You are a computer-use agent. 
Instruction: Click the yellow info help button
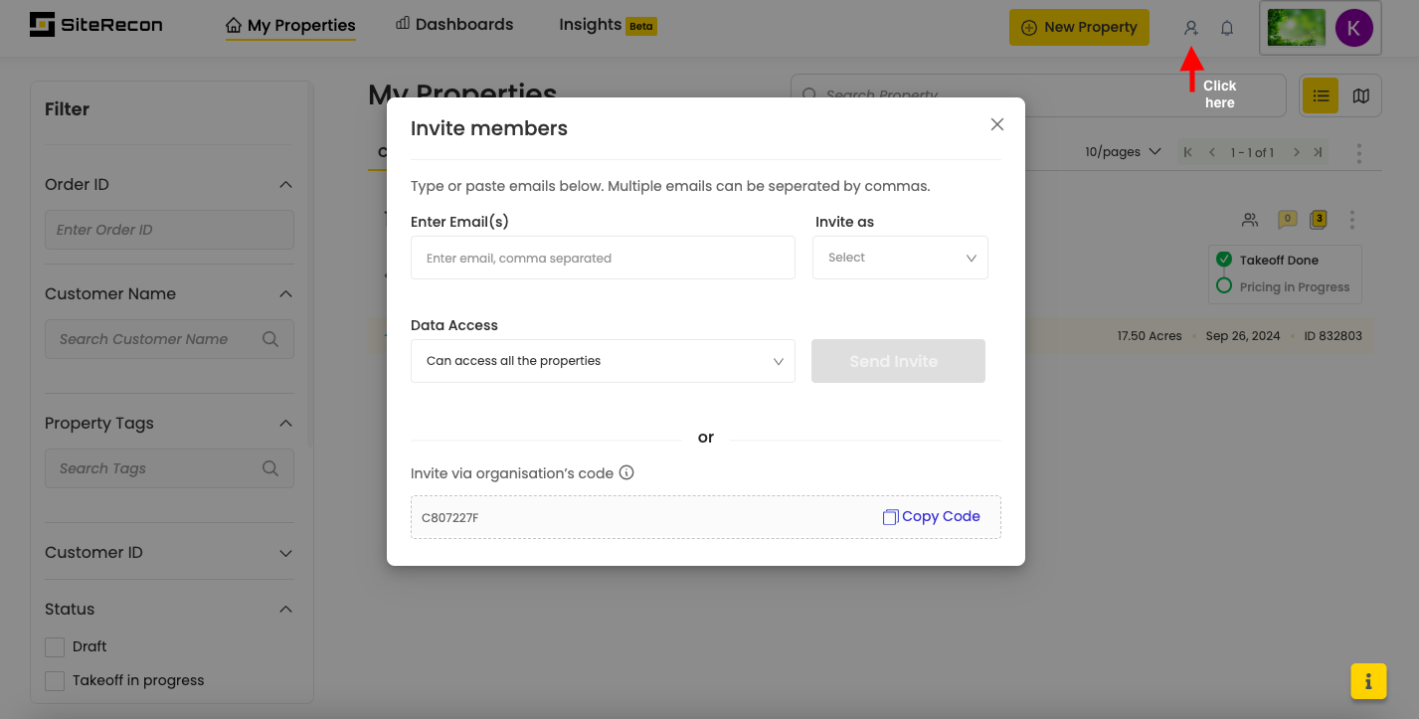point(1368,681)
